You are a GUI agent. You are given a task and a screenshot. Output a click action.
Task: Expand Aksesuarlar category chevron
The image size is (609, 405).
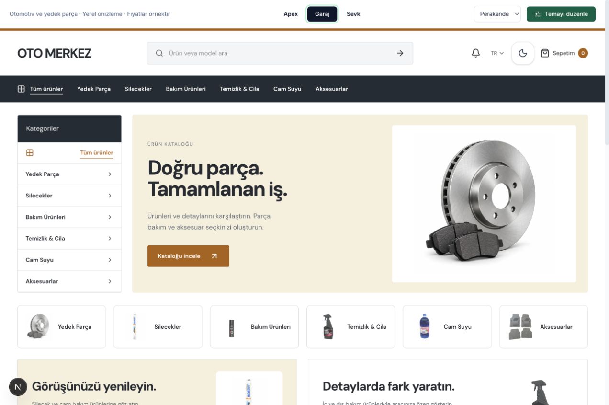click(110, 281)
